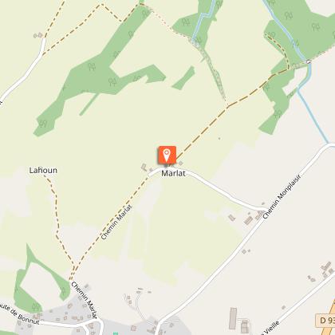The height and width of the screenshot is (335, 335).
Task: Click the small buildings at the top-left road end
Action: [38, 35]
